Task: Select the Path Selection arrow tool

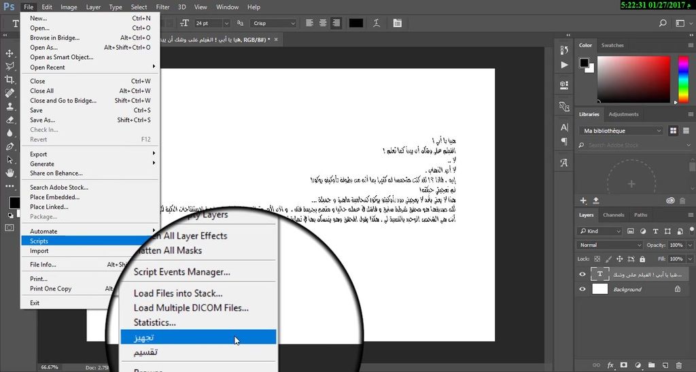Action: 10,160
